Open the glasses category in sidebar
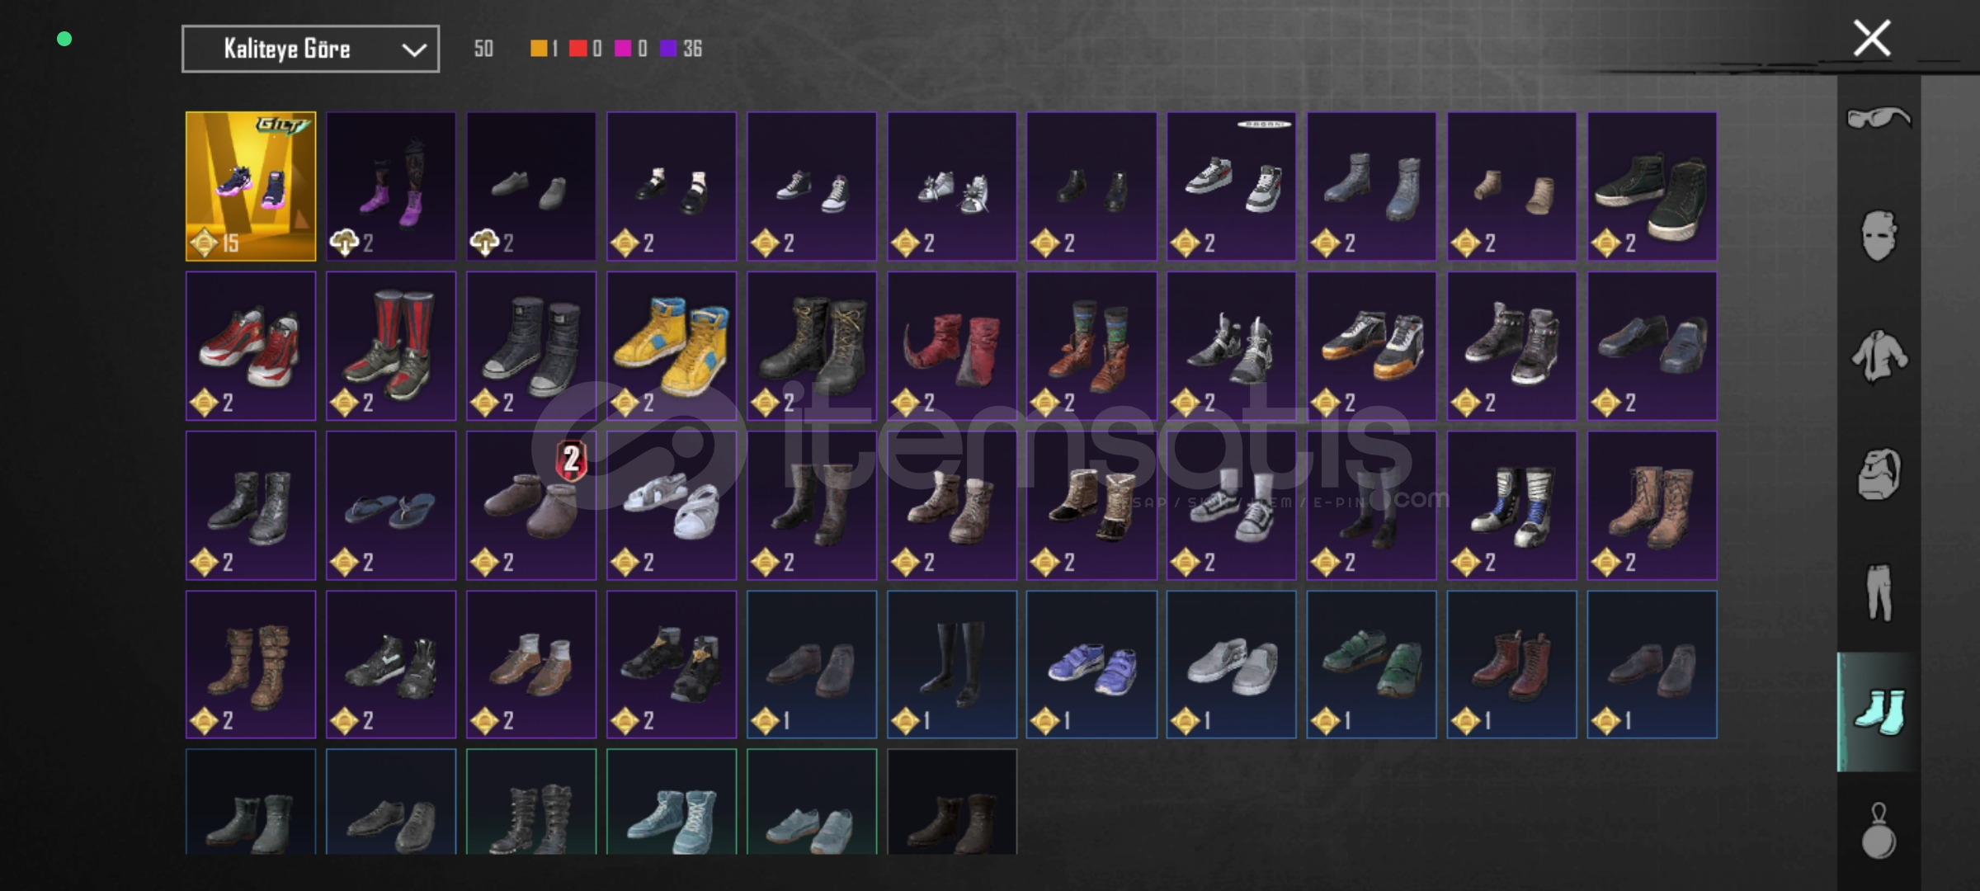The height and width of the screenshot is (891, 1980). [1878, 119]
